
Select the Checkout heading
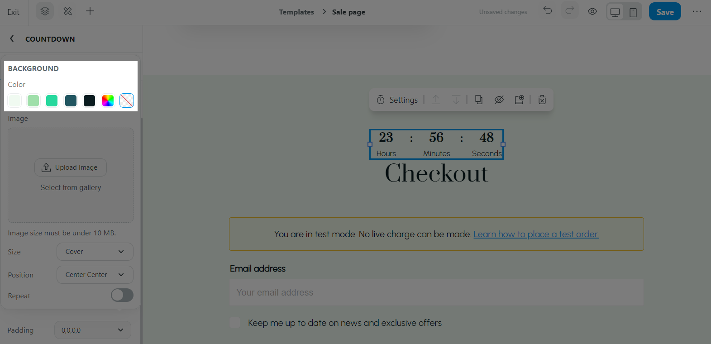coord(437,173)
